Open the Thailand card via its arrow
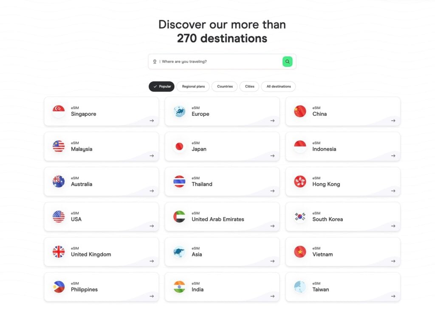The image size is (435, 318). click(271, 191)
